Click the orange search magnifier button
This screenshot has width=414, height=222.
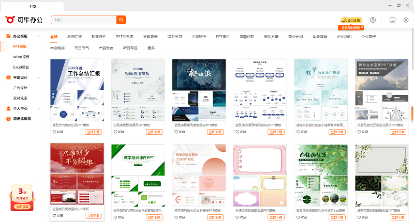(121, 20)
